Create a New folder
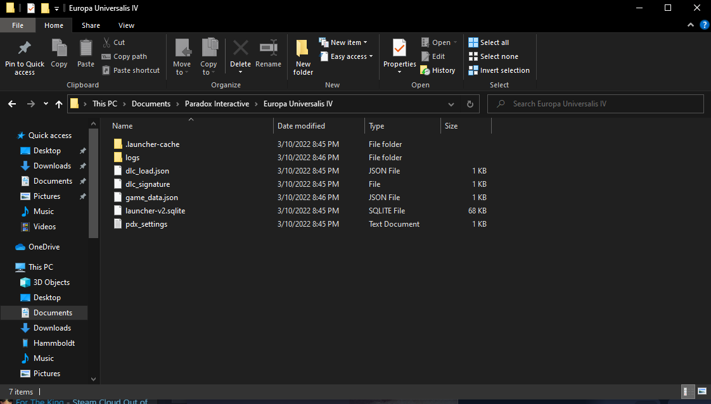Screen dimensions: 711x404 tap(303, 56)
